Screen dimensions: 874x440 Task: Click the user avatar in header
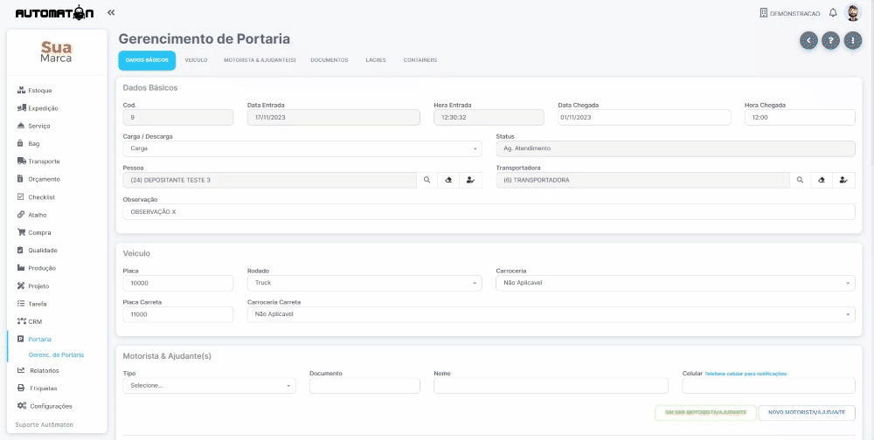(853, 13)
